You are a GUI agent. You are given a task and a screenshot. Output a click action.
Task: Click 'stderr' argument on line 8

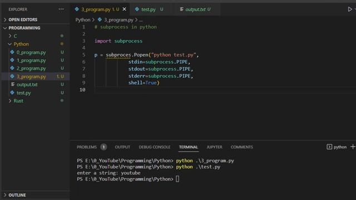coord(137,76)
